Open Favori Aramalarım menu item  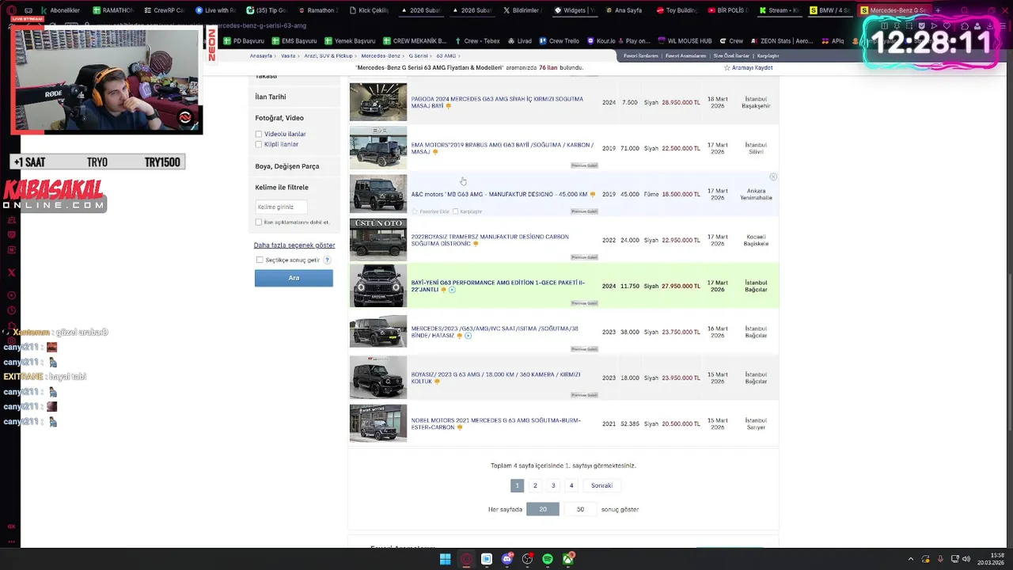click(x=686, y=56)
